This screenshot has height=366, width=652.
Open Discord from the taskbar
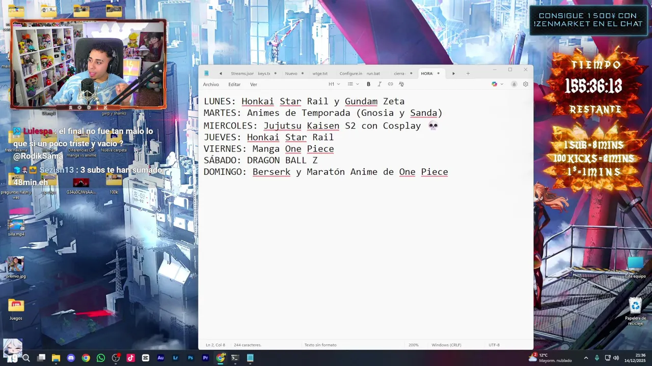click(71, 358)
